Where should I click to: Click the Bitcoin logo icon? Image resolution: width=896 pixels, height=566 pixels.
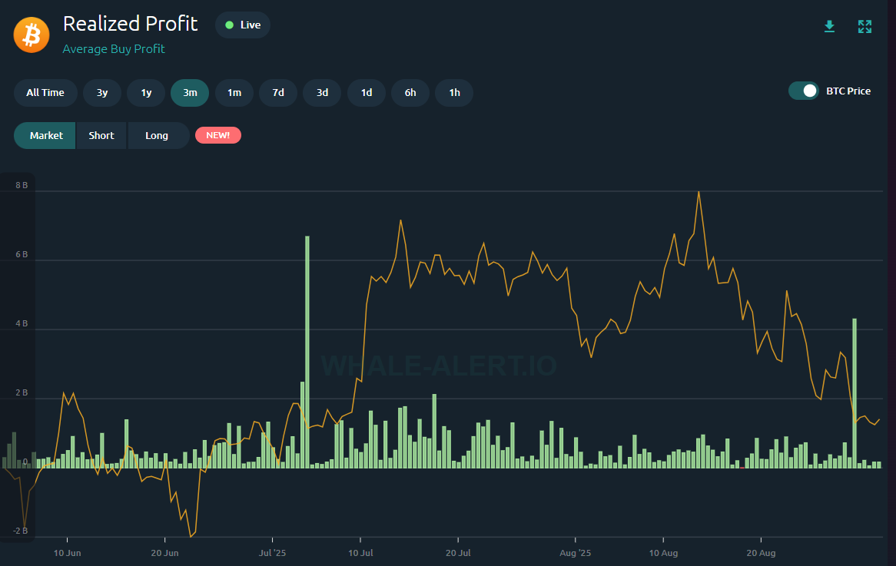[32, 35]
